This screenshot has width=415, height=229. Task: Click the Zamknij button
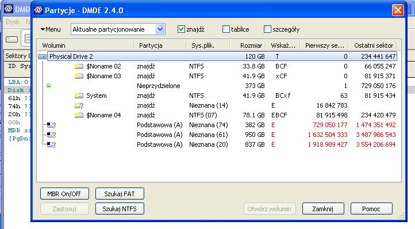point(323,209)
